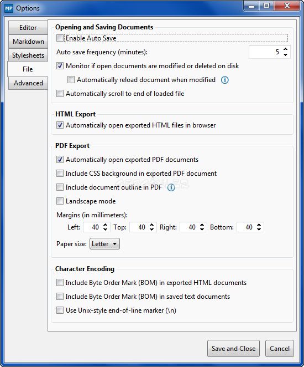304x367 pixels.
Task: Check Use Unix-style end-of-line marker
Action: [60, 310]
